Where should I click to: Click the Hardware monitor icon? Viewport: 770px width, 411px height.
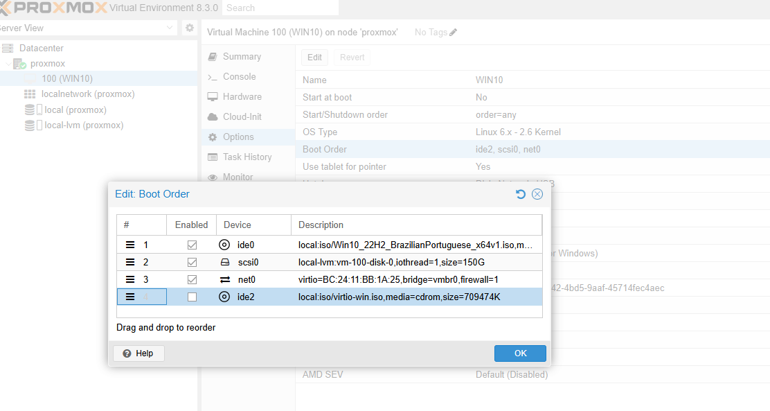(x=213, y=97)
